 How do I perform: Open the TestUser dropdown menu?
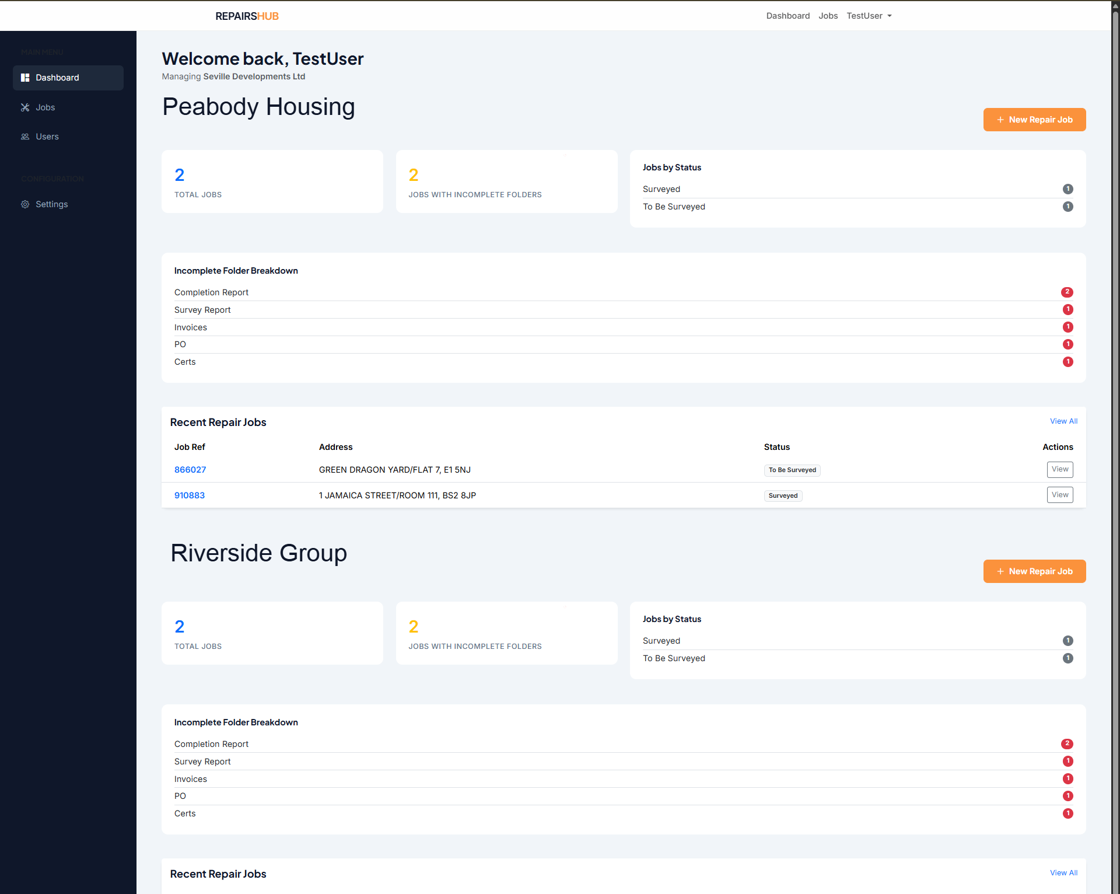869,16
